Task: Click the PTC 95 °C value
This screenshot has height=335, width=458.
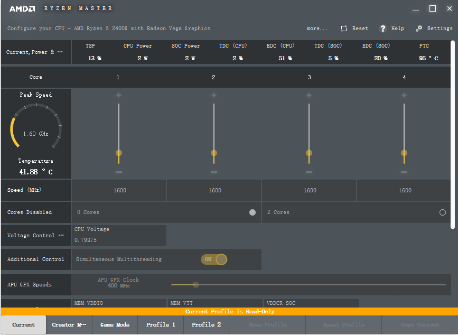Action: click(428, 58)
